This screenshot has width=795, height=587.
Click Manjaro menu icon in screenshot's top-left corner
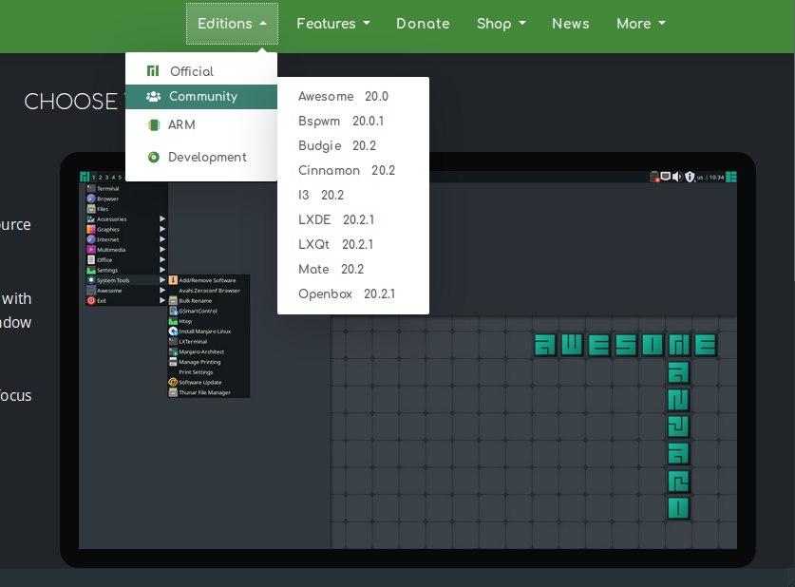pos(85,177)
